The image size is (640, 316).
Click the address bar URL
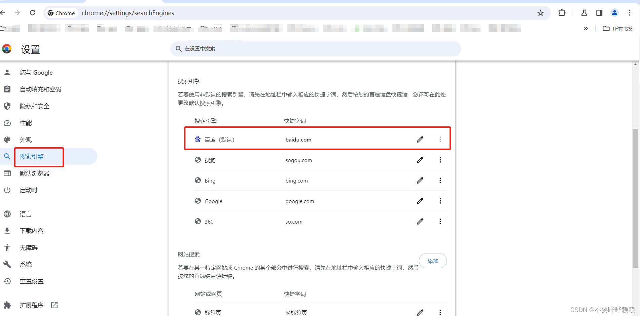tap(128, 13)
